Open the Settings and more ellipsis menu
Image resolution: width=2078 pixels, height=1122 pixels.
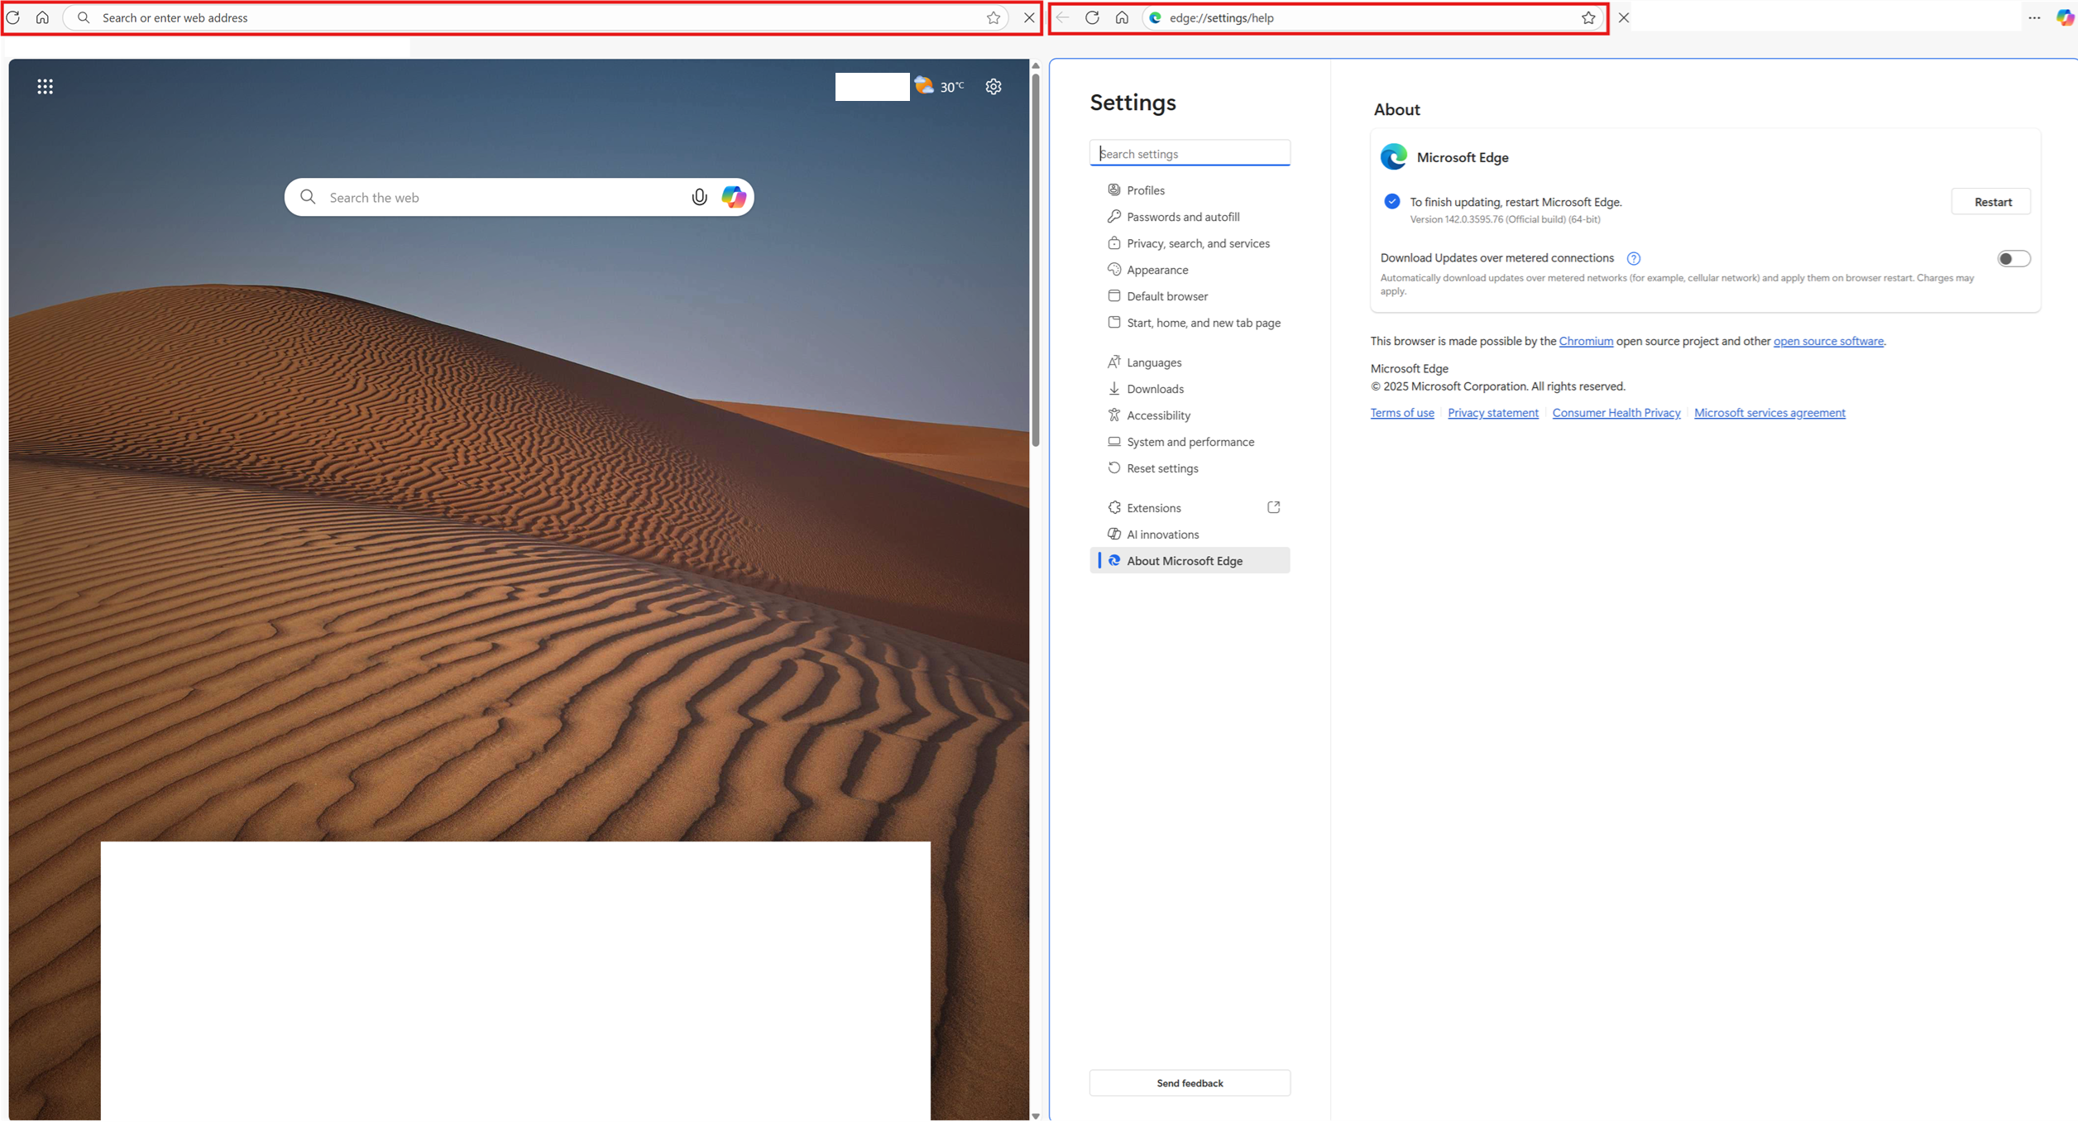tap(2034, 17)
